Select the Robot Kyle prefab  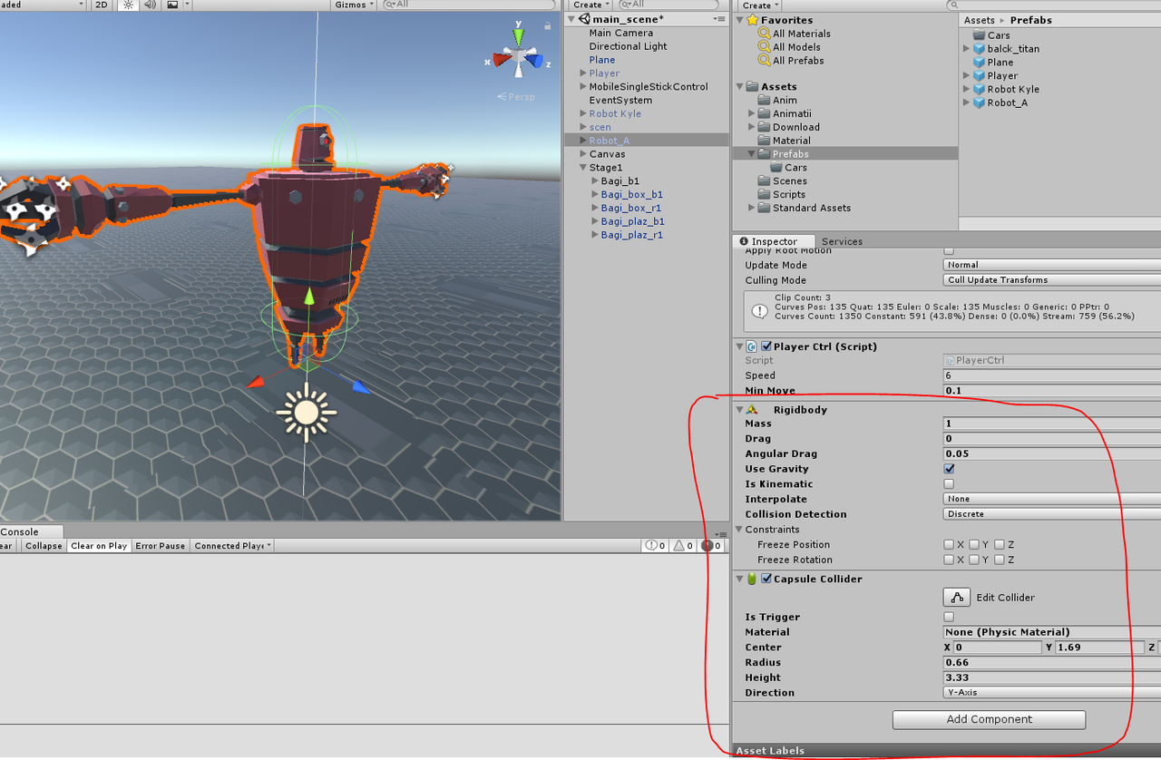(x=1013, y=89)
